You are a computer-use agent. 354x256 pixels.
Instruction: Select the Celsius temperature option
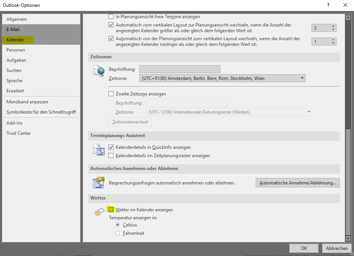coord(118,225)
